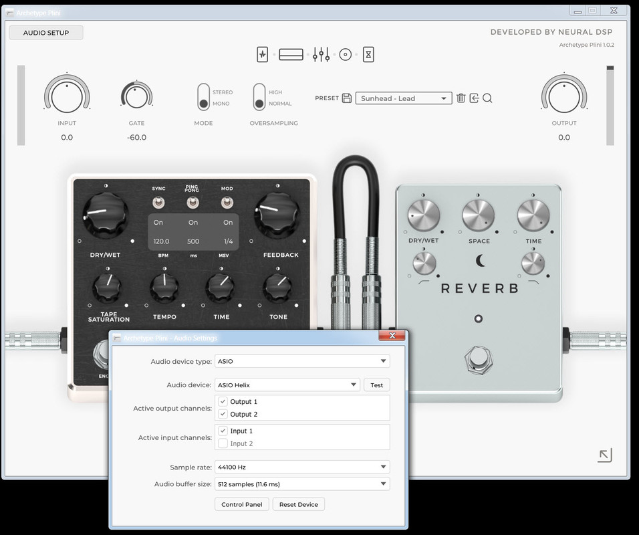The image size is (639, 535).
Task: Click the Archetype Plini title bar app icon
Action: (10, 13)
